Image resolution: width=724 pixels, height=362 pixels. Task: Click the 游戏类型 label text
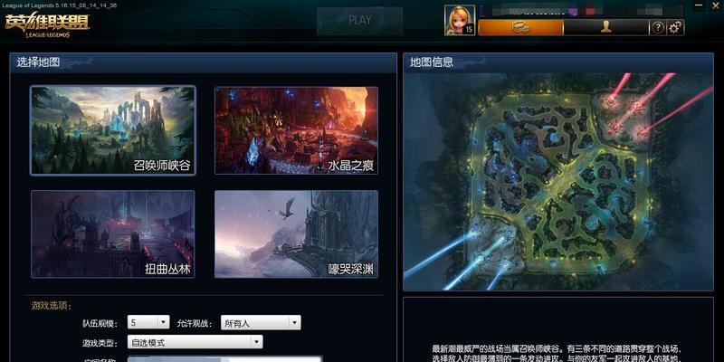coord(100,343)
